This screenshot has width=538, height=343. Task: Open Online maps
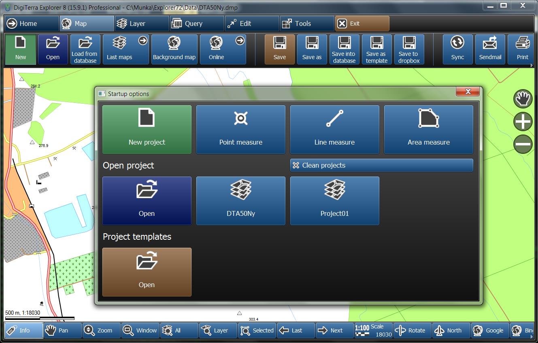(x=223, y=49)
